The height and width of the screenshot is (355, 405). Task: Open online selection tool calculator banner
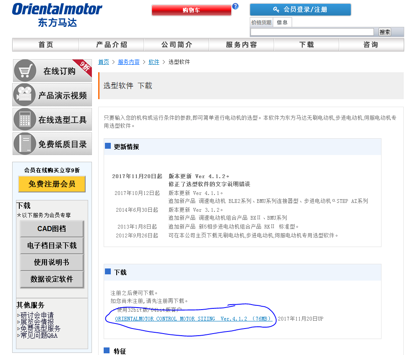click(52, 119)
